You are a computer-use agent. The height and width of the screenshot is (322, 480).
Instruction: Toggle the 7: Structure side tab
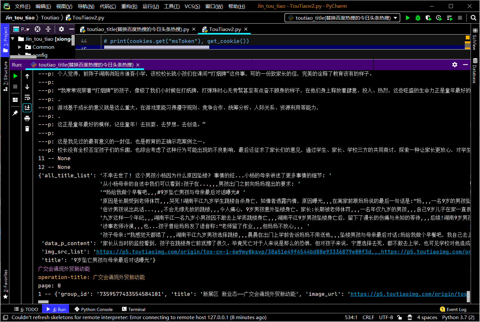(x=5, y=76)
